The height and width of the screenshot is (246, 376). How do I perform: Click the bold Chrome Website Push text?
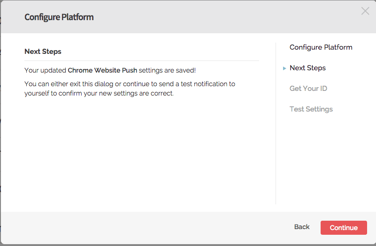[x=102, y=70]
